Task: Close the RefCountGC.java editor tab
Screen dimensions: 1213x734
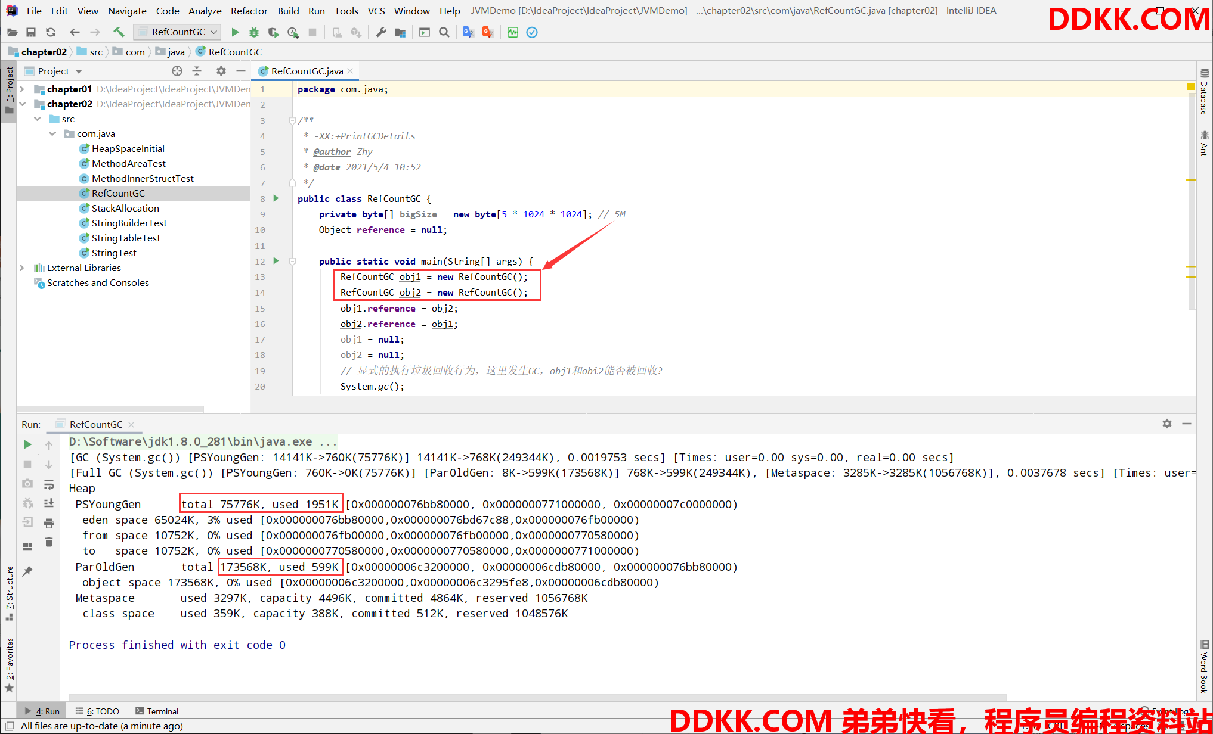Action: coord(351,71)
